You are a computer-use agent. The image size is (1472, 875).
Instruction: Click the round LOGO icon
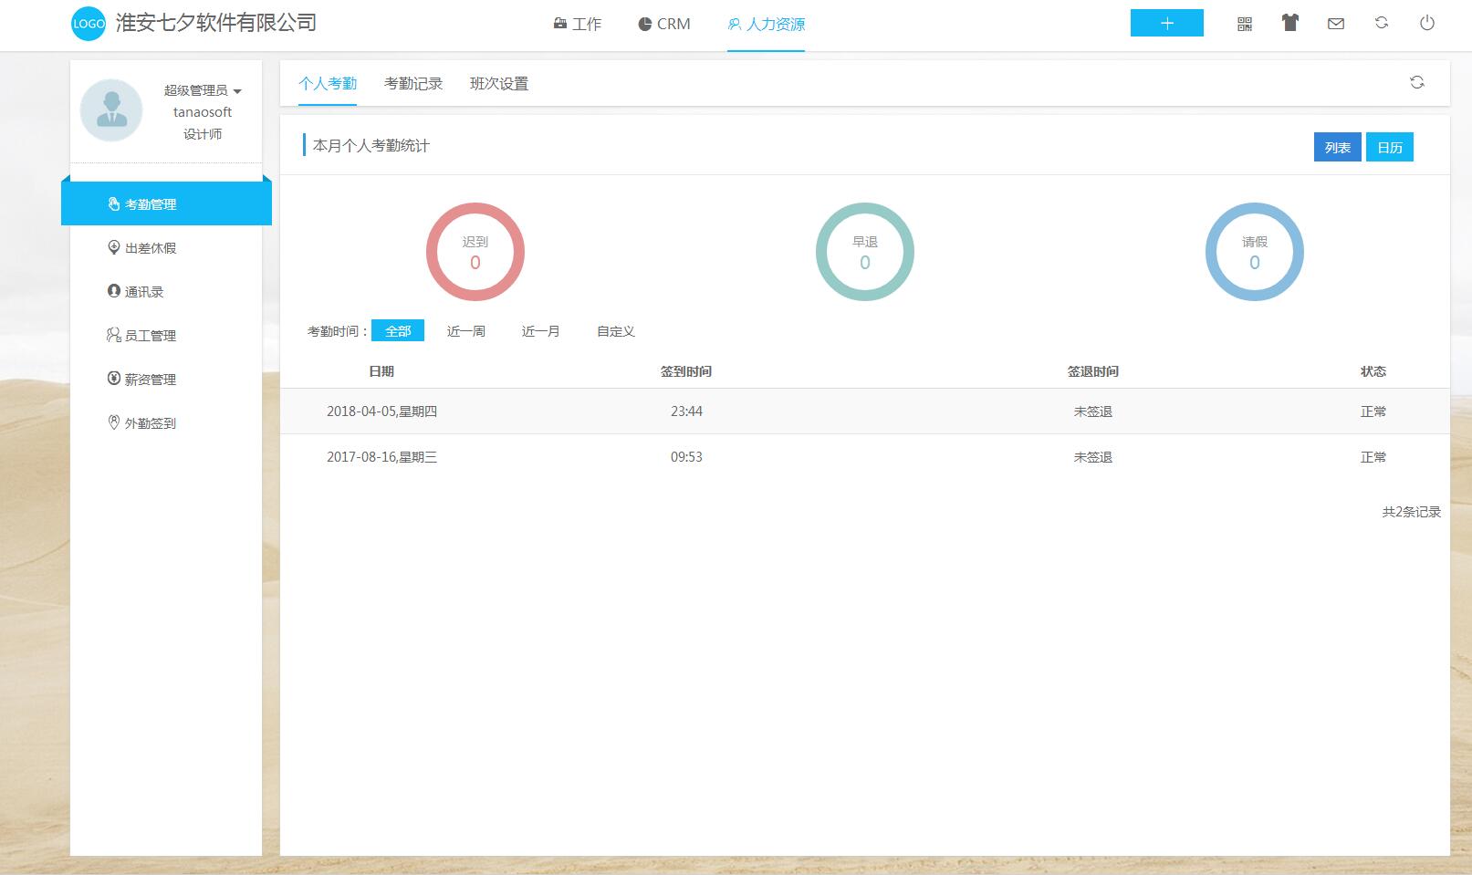tap(89, 24)
